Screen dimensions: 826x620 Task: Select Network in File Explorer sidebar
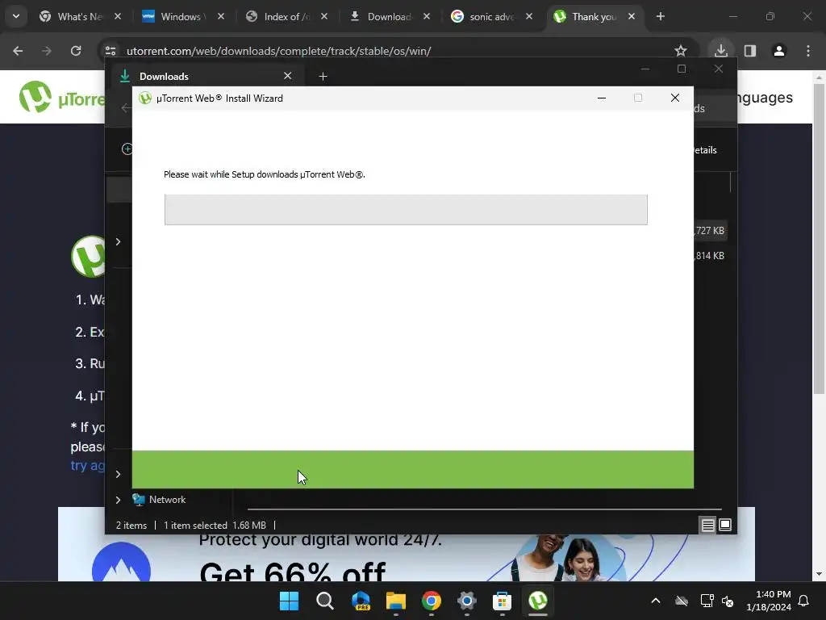coord(167,500)
